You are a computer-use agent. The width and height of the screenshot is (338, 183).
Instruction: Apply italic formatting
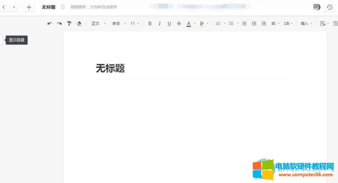click(x=159, y=24)
